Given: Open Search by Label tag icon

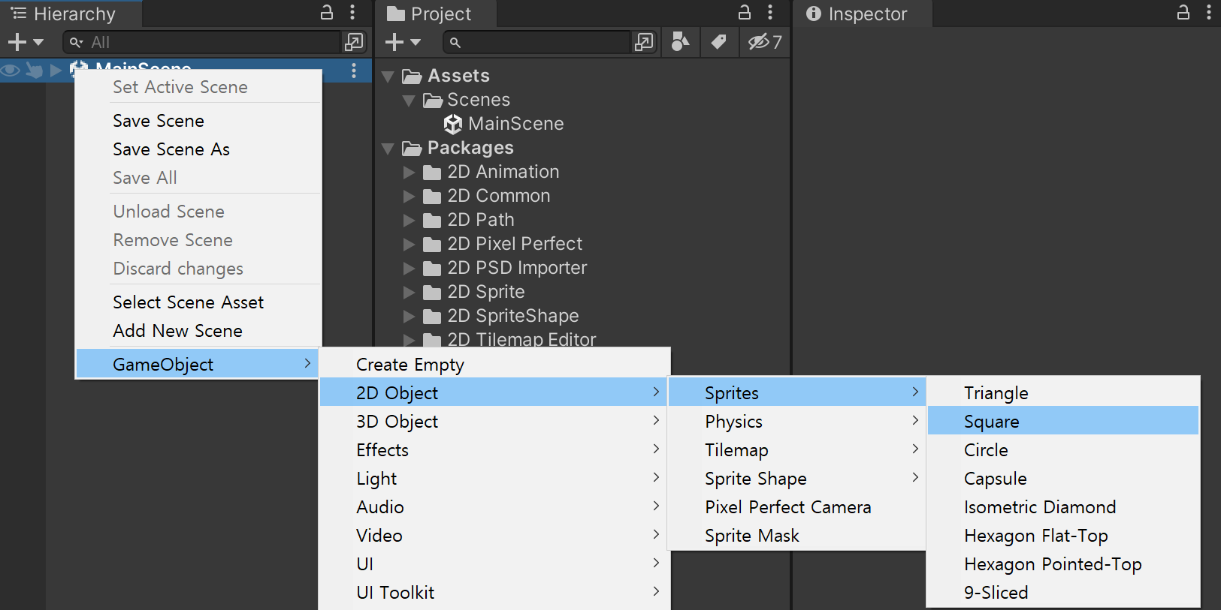Looking at the screenshot, I should pyautogui.click(x=719, y=43).
